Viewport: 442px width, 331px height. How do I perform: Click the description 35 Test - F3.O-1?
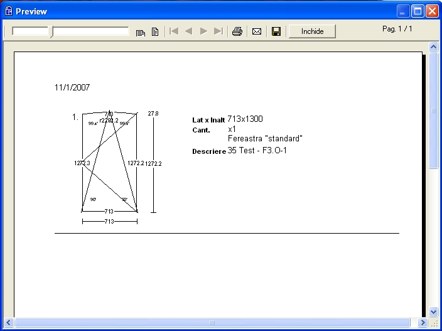point(257,151)
